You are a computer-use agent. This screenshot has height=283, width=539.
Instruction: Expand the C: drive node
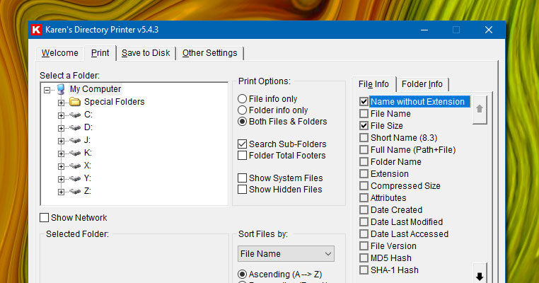pos(62,115)
